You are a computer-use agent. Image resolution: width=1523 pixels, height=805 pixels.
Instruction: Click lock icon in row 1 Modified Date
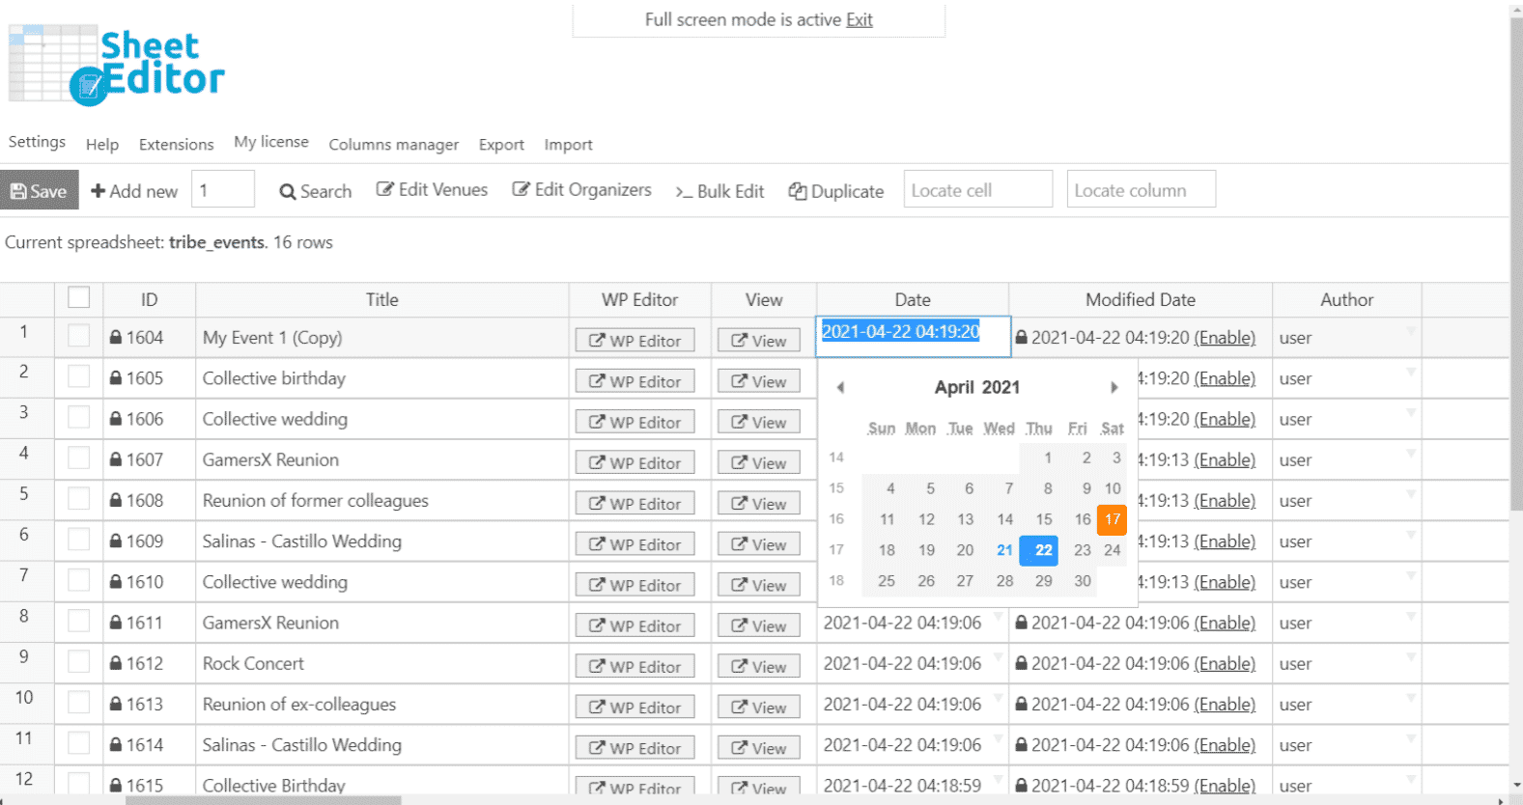[x=1022, y=338]
